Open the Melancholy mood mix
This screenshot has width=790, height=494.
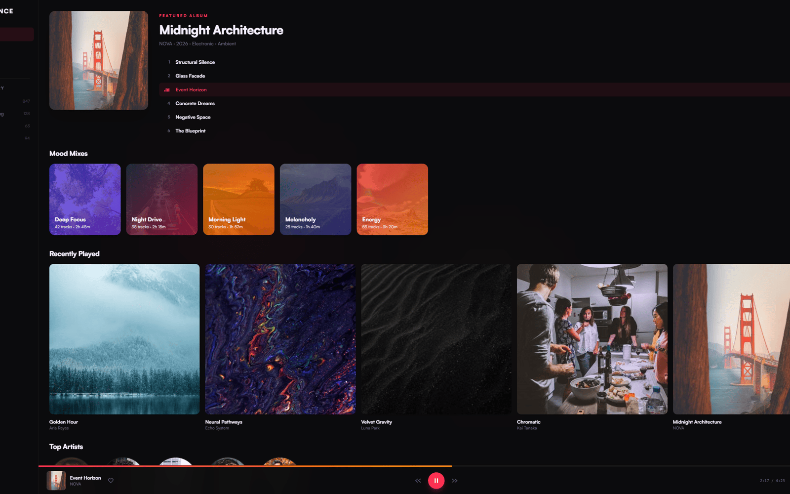(x=316, y=199)
